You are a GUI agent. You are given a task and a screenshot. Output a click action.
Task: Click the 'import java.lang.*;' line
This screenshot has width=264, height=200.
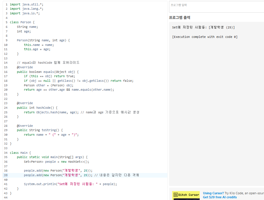coord(26,9)
